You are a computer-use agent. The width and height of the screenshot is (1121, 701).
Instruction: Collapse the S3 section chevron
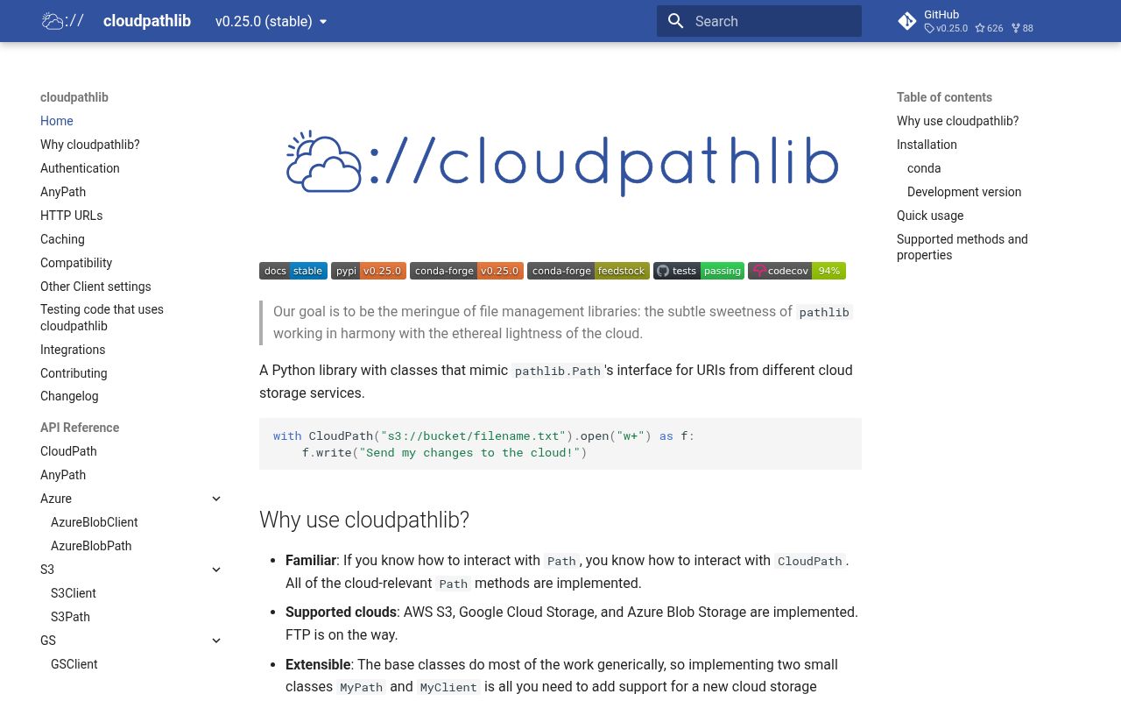(216, 570)
